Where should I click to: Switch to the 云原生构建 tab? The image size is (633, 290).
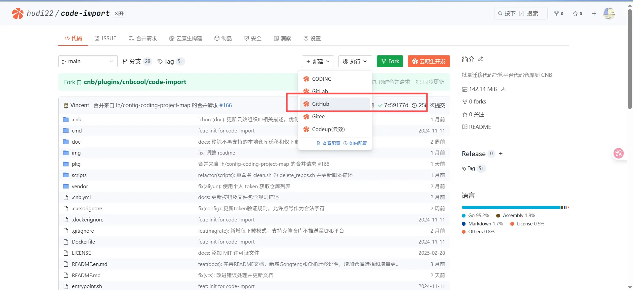click(x=186, y=39)
